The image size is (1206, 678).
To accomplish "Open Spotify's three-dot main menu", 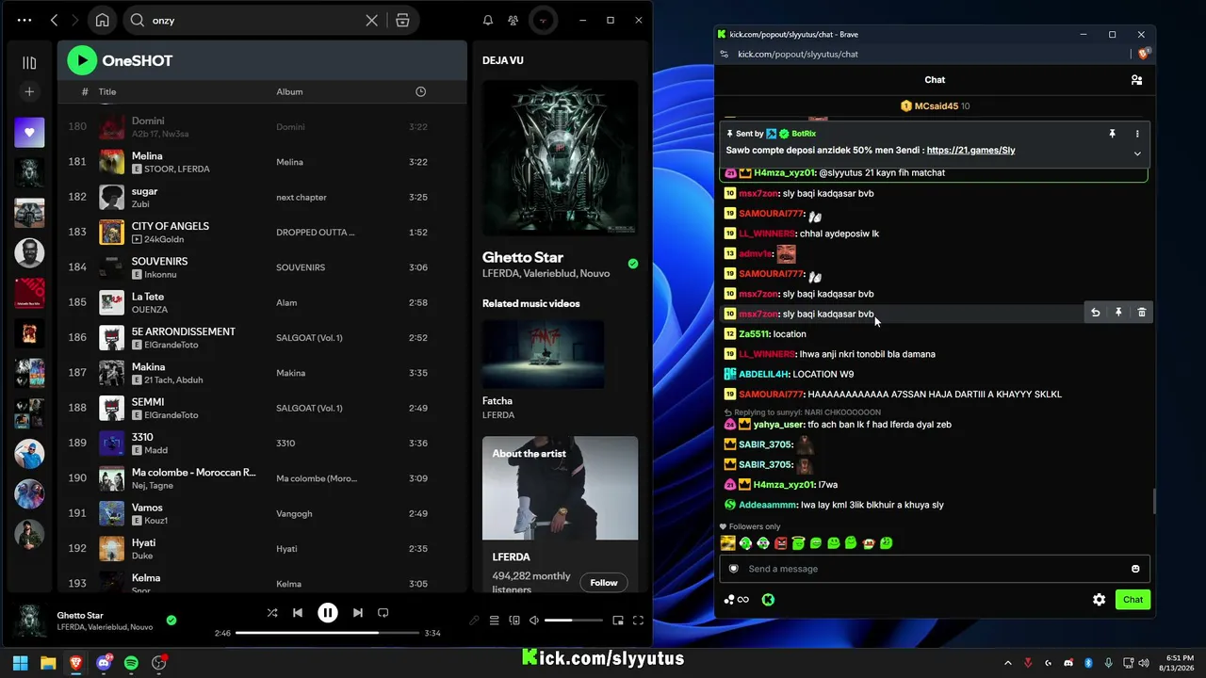I will [x=24, y=20].
